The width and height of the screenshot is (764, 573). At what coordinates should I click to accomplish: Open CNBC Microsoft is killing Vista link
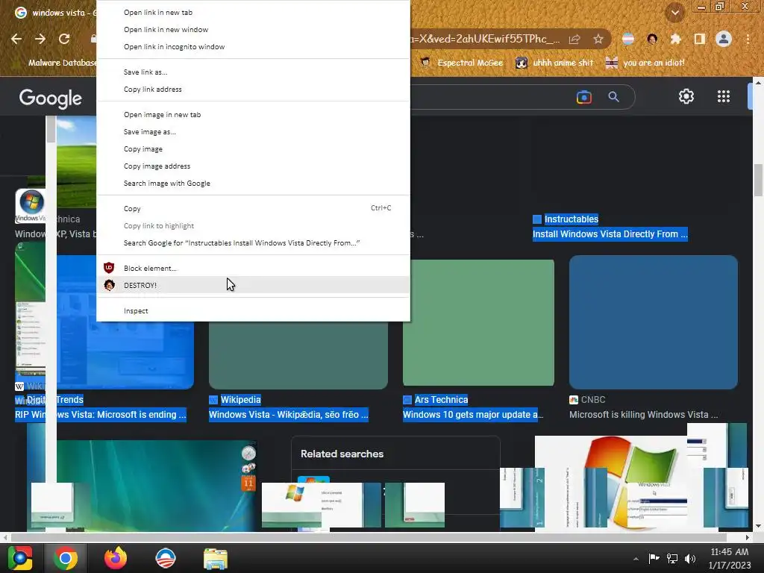(x=643, y=415)
